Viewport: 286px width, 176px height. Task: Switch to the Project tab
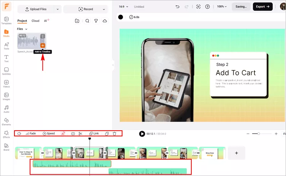[x=22, y=21]
